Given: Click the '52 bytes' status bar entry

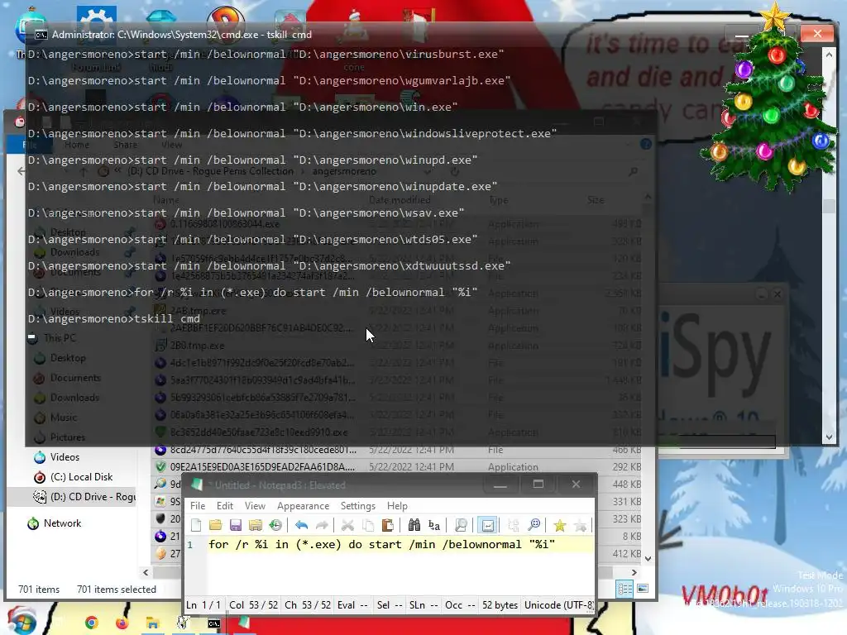Looking at the screenshot, I should (500, 605).
